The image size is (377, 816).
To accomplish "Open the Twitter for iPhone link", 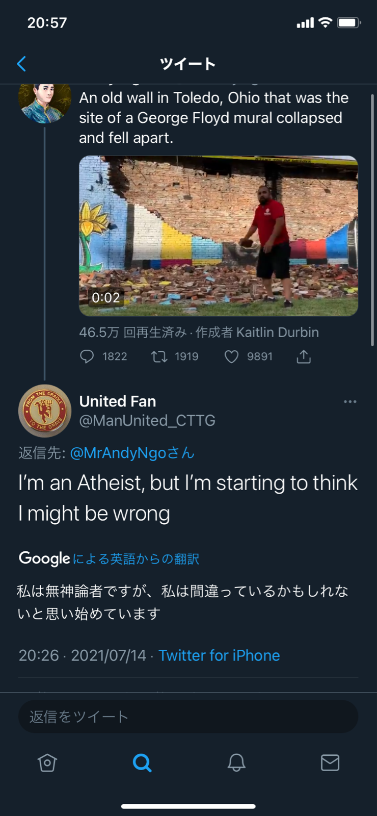I will click(x=219, y=655).
